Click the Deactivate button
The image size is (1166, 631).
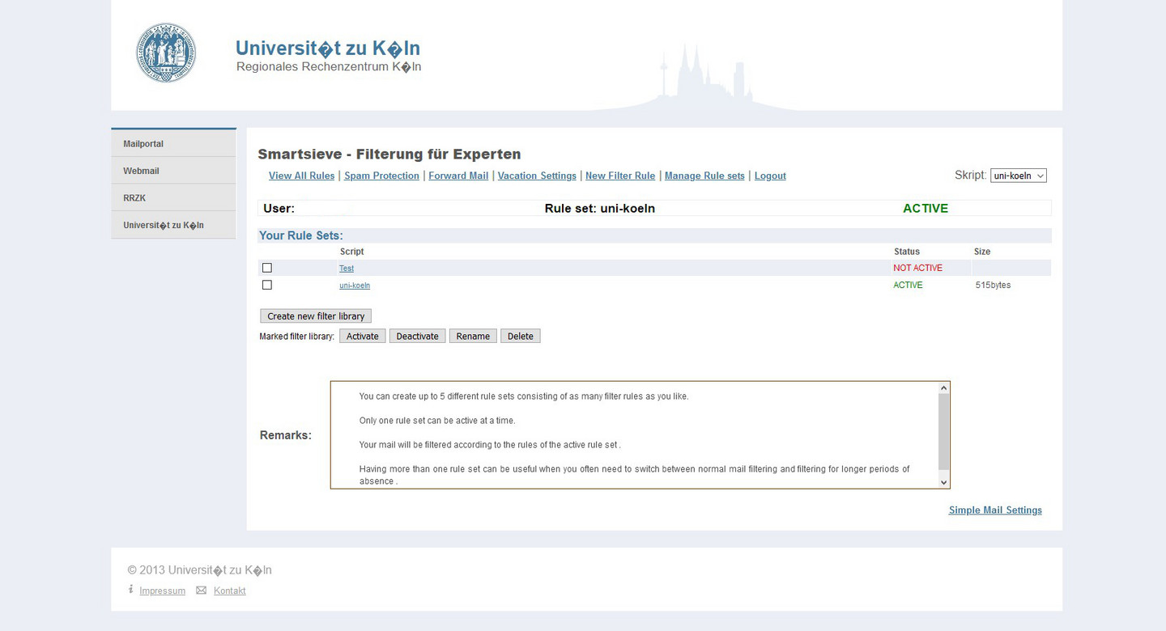417,336
